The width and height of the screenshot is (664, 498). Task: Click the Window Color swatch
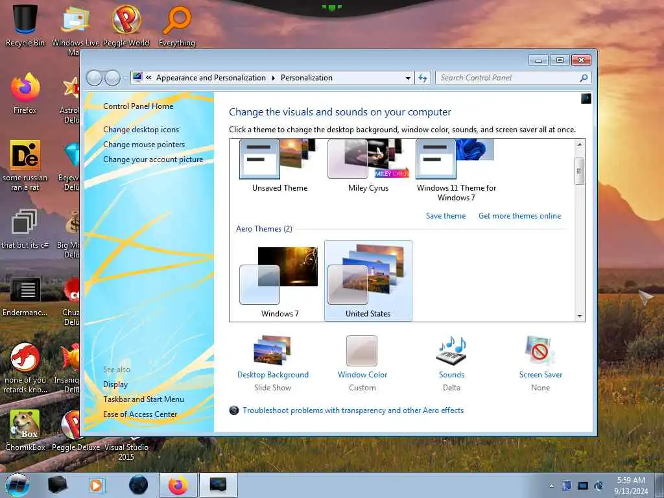tap(362, 351)
